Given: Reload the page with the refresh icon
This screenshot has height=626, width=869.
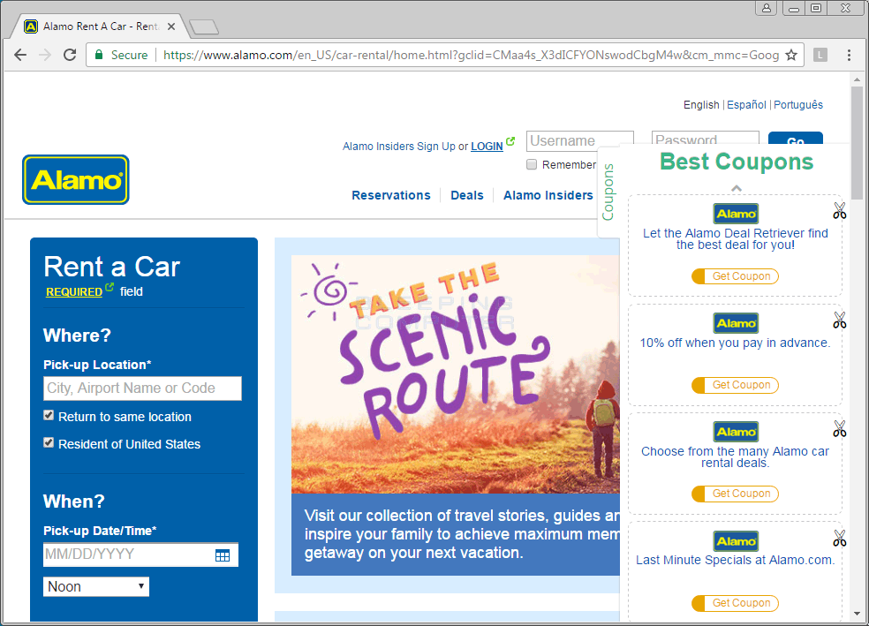Looking at the screenshot, I should (70, 55).
